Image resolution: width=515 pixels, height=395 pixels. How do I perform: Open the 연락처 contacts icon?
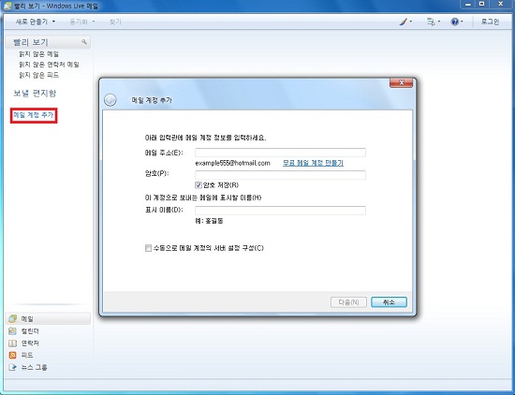(12, 344)
